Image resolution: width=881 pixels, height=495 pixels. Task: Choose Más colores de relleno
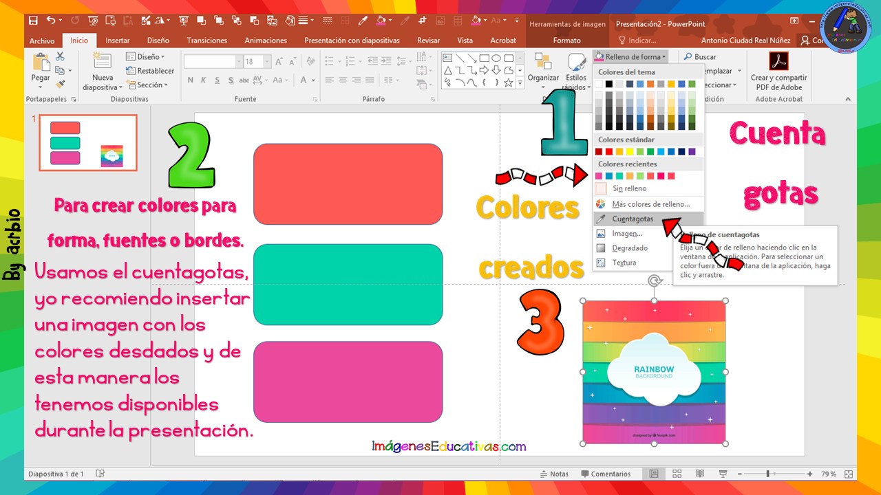648,204
